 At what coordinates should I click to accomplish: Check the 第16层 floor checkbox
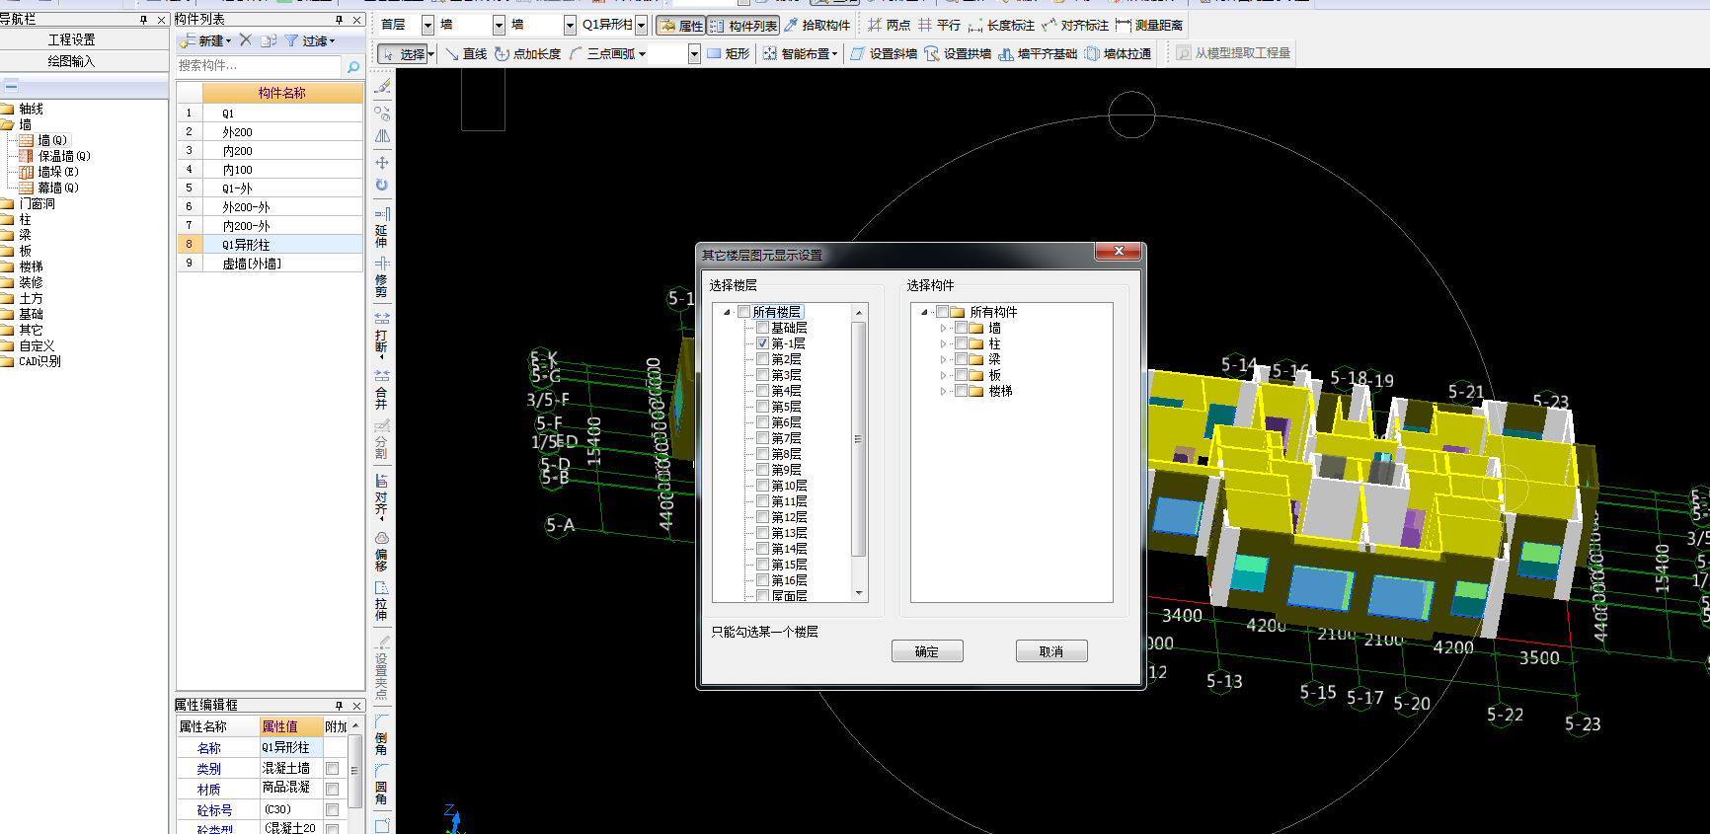coord(763,580)
